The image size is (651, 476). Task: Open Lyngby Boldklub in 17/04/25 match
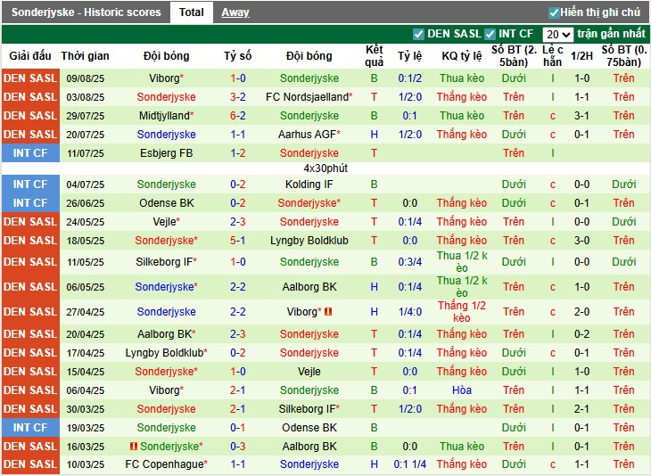coord(166,353)
